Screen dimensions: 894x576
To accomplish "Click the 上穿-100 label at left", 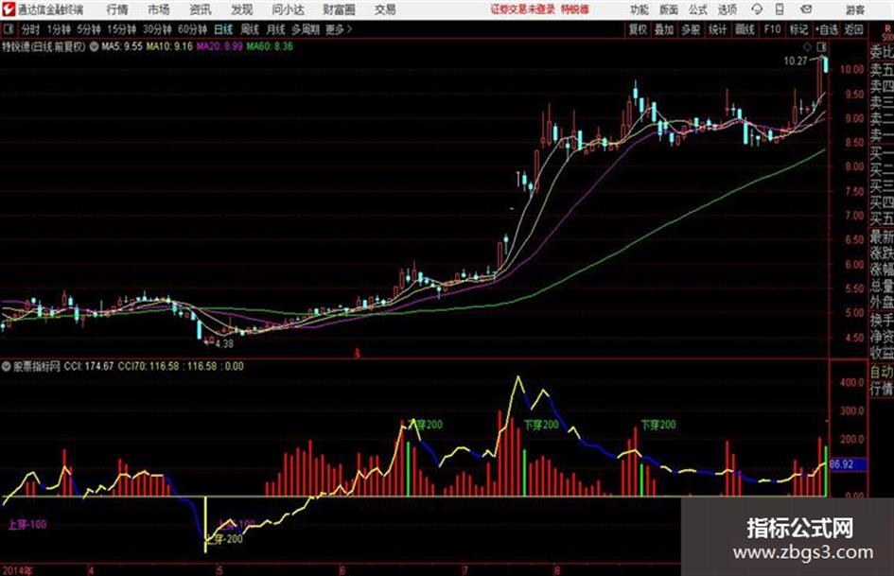I will pyautogui.click(x=26, y=525).
